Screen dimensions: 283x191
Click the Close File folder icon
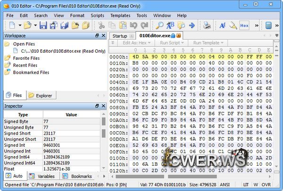[x=75, y=25]
